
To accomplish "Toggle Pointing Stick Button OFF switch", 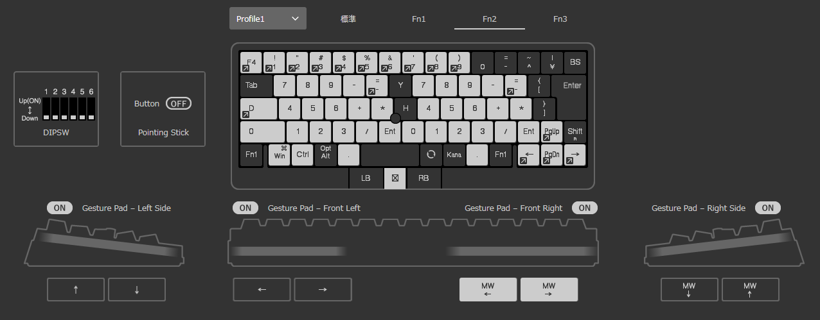I will tap(179, 103).
